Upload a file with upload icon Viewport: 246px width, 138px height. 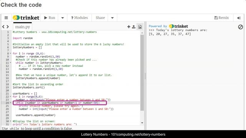[134, 27]
